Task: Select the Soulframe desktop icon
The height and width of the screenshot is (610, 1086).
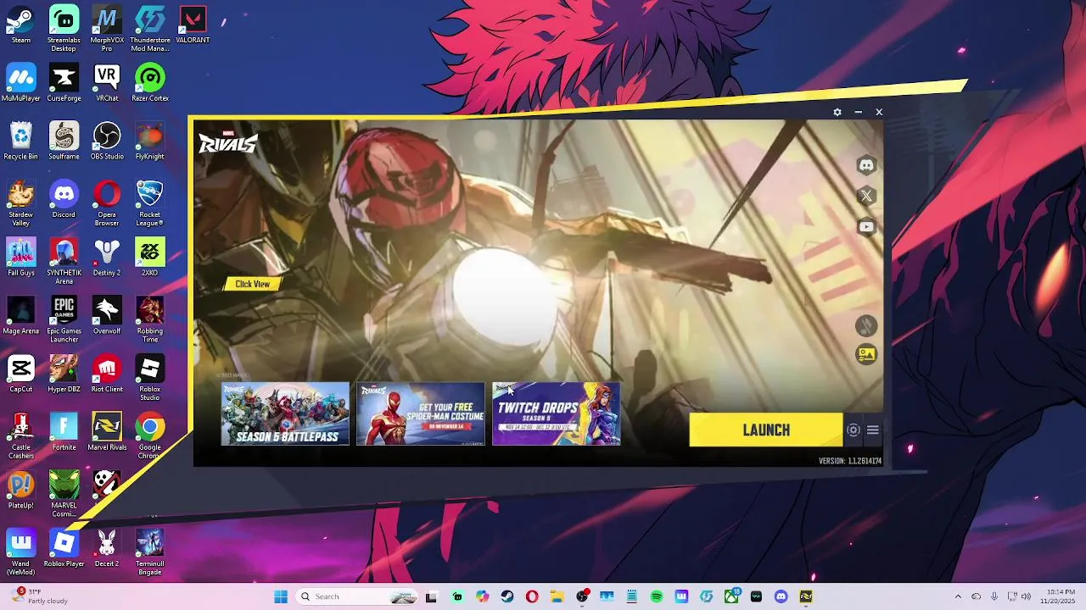Action: (x=64, y=141)
